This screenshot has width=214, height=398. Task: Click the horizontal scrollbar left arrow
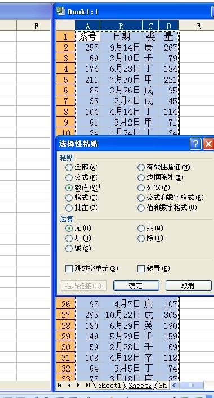(174, 385)
